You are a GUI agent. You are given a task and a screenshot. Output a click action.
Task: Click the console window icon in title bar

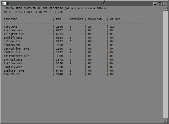[4, 4]
